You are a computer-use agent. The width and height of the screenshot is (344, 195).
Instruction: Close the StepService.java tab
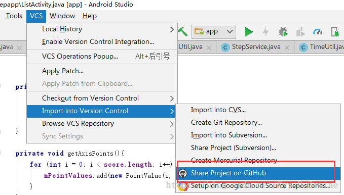(x=287, y=47)
